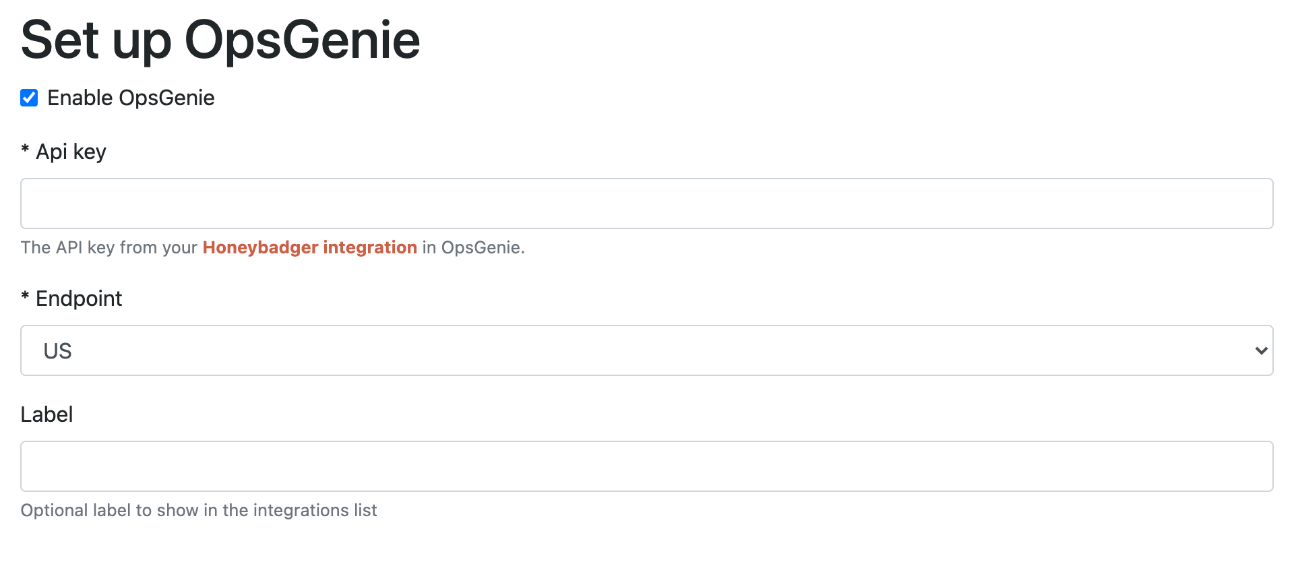Click the "Enable OpsGenie" checkbox label text
This screenshot has height=562, width=1294.
(x=131, y=98)
